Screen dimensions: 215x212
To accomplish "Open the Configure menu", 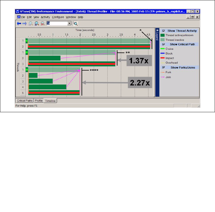I will pos(58,17).
